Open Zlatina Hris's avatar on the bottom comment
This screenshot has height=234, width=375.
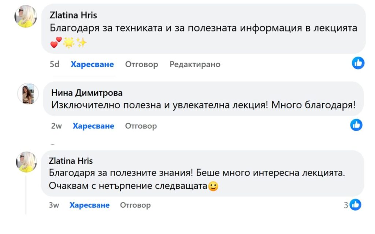point(26,162)
